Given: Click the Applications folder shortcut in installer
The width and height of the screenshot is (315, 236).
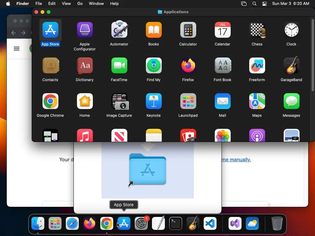Looking at the screenshot, I should point(147,170).
